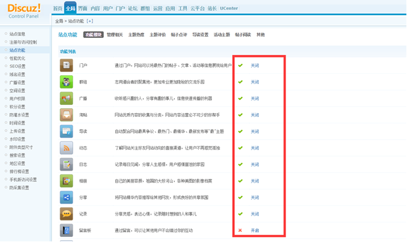This screenshot has width=407, height=242.
Task: Open 积分设置 in the sidebar
Action: click(17, 107)
